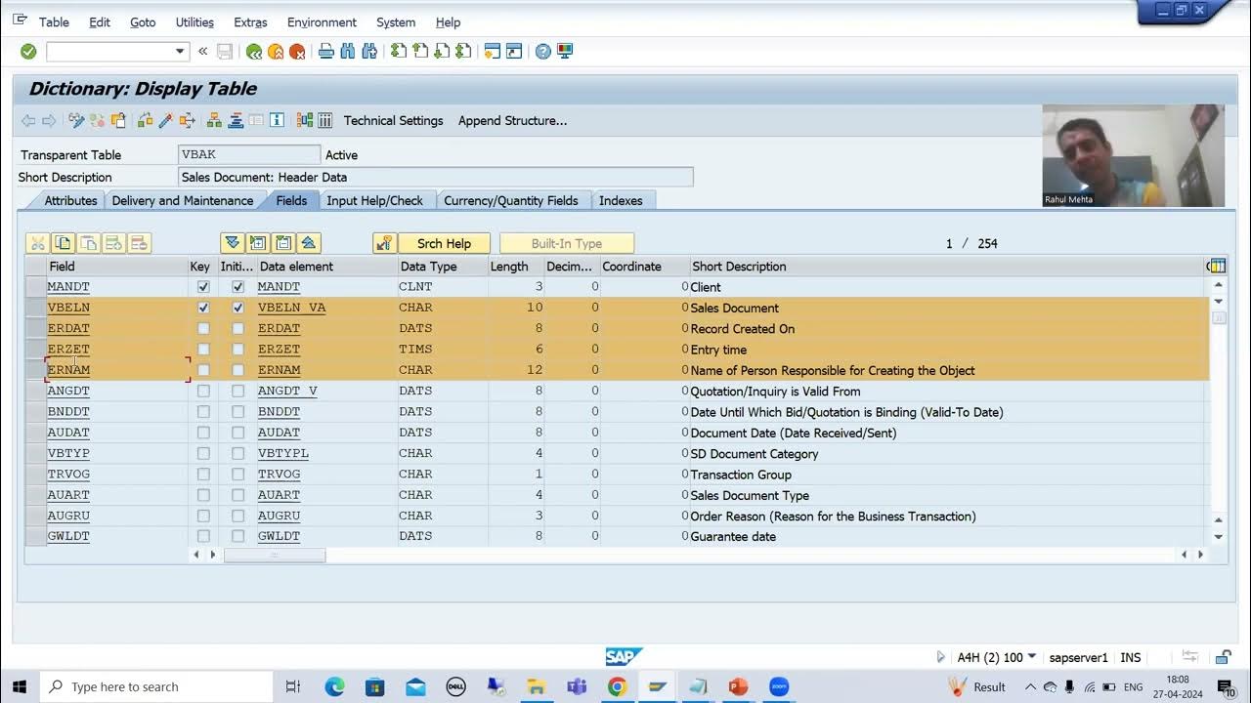Toggle Key checkbox for MANDT row
Image resolution: width=1251 pixels, height=703 pixels.
point(203,287)
